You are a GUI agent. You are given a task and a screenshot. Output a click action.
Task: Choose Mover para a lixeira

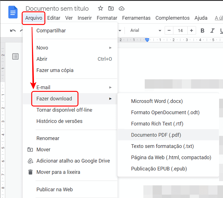[x=70, y=172]
